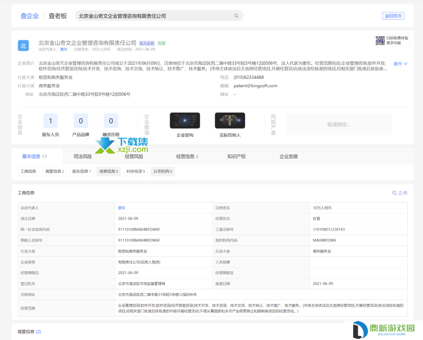Viewport: 423px width, 340px height.
Task: Click the 法人企业 tag
Action: tap(147, 43)
